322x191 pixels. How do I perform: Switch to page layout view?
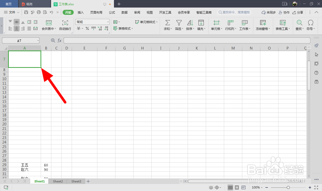237,187
